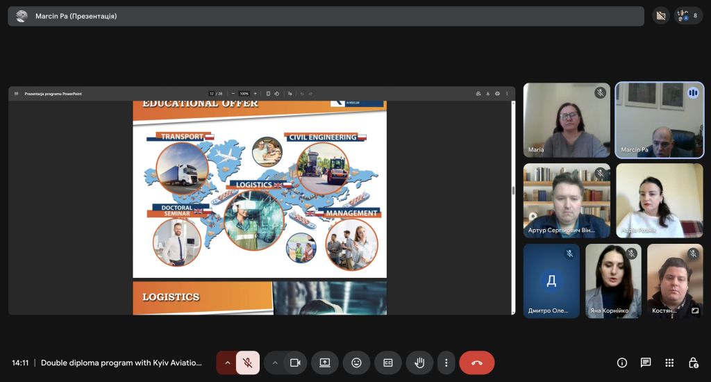Open the chat with everyone panel
Screen dimensions: 711x382
646,363
